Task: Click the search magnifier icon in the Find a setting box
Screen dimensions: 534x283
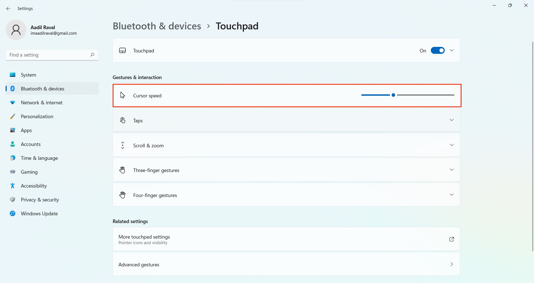Action: [x=92, y=55]
